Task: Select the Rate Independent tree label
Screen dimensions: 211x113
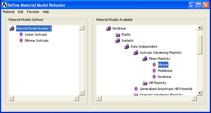Action: tap(144, 47)
